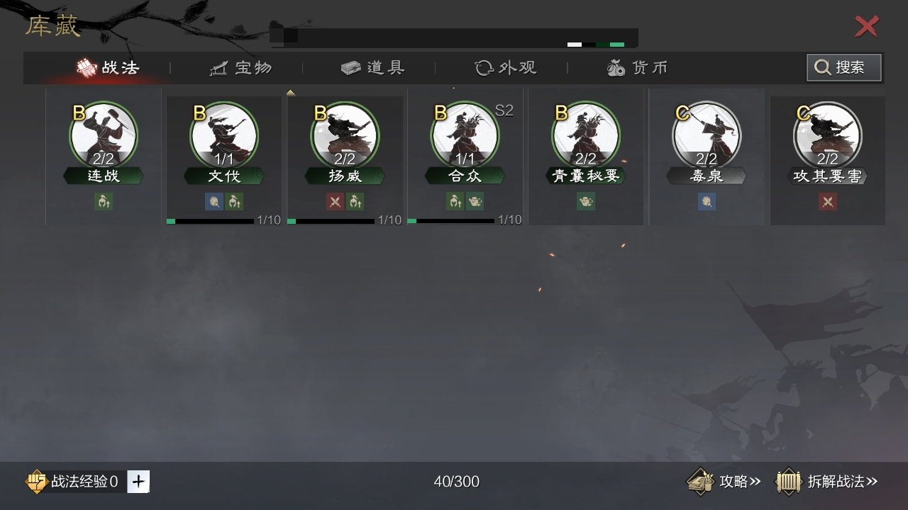Pick the 攻其要害 tactic icon
This screenshot has height=510, width=908.
coord(827,135)
